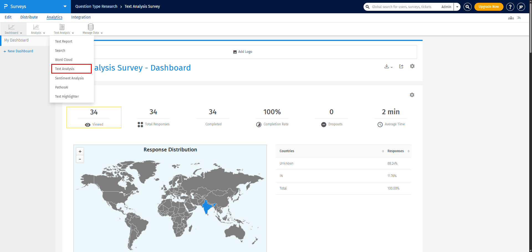
Task: Zoom in on the Response Distribution map
Action: pos(80,151)
